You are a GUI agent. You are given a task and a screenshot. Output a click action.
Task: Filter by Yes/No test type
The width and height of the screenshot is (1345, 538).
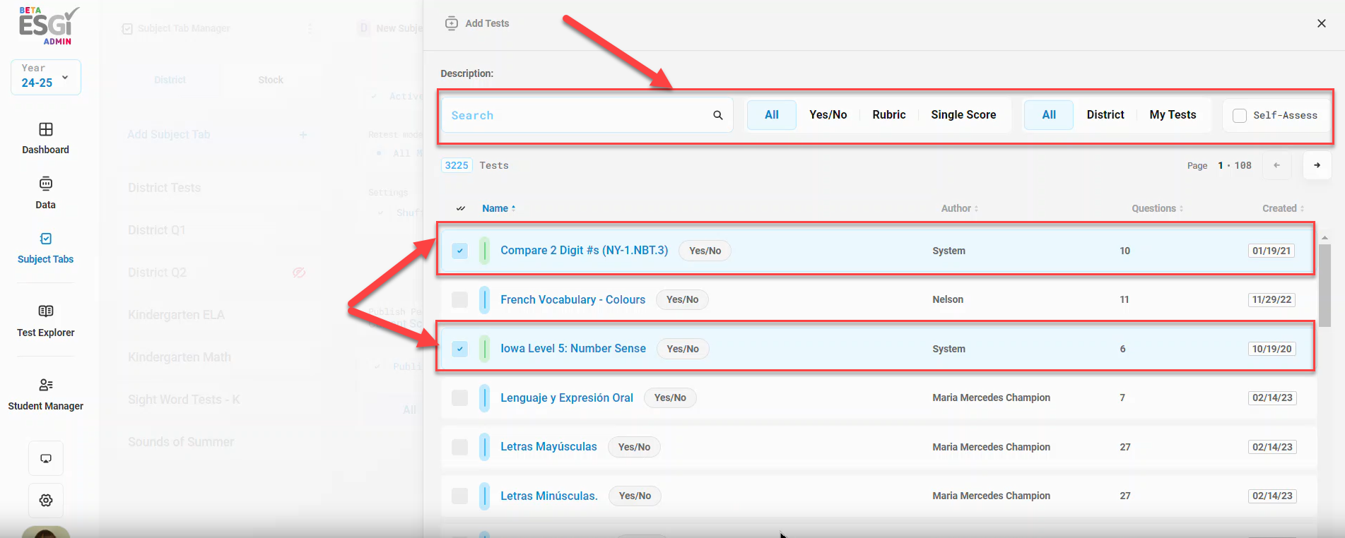point(828,114)
